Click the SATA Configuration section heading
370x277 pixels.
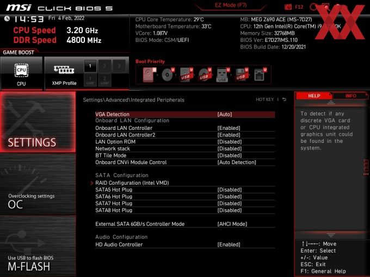tap(122, 175)
